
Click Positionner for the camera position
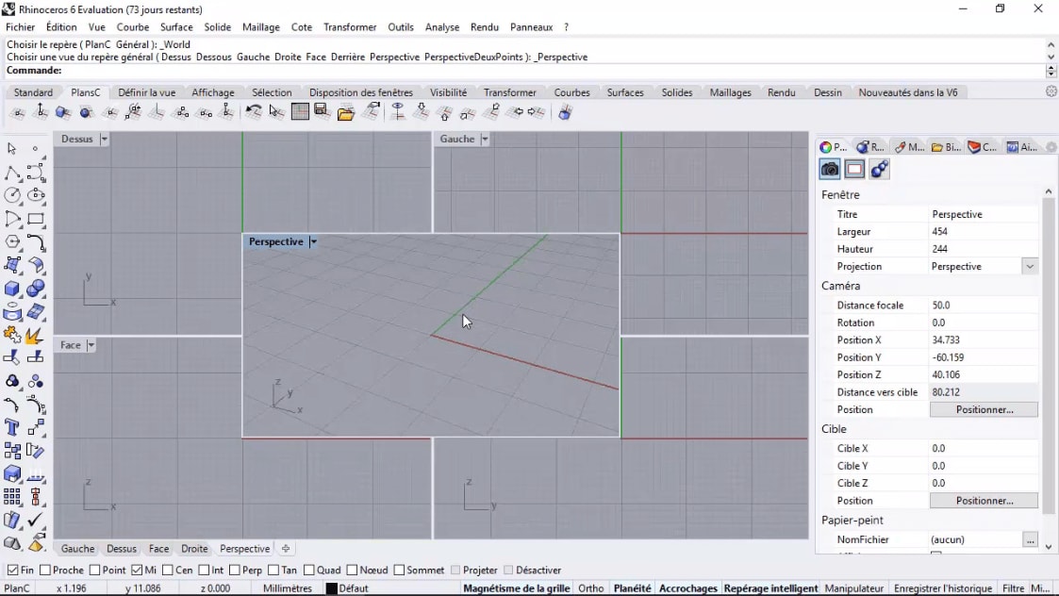(x=984, y=408)
